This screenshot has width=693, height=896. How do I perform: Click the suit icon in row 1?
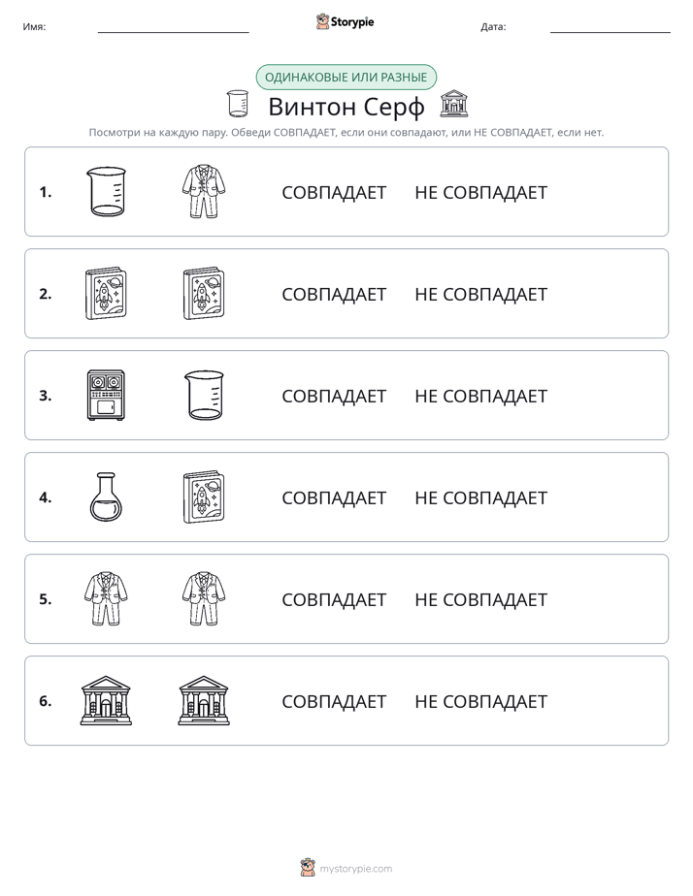tap(204, 191)
